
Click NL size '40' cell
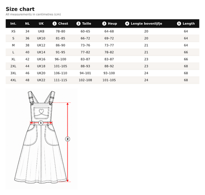[27, 52]
